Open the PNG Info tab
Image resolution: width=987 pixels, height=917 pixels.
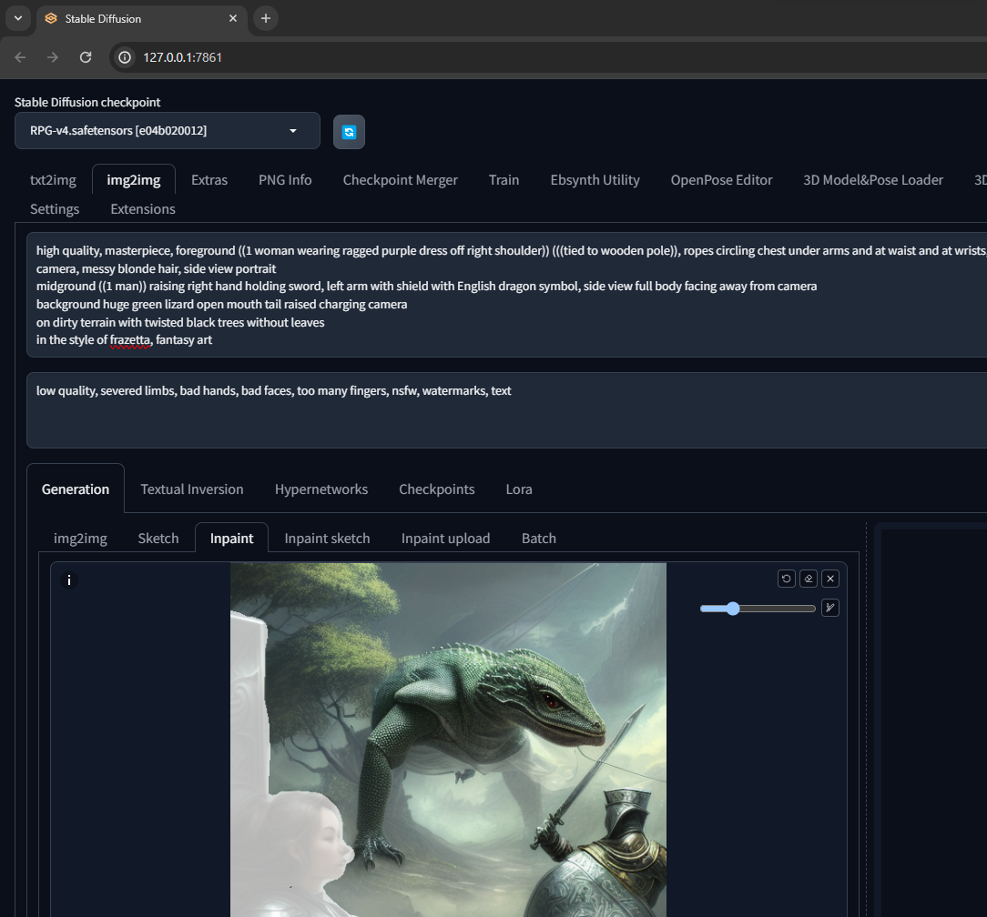point(285,180)
